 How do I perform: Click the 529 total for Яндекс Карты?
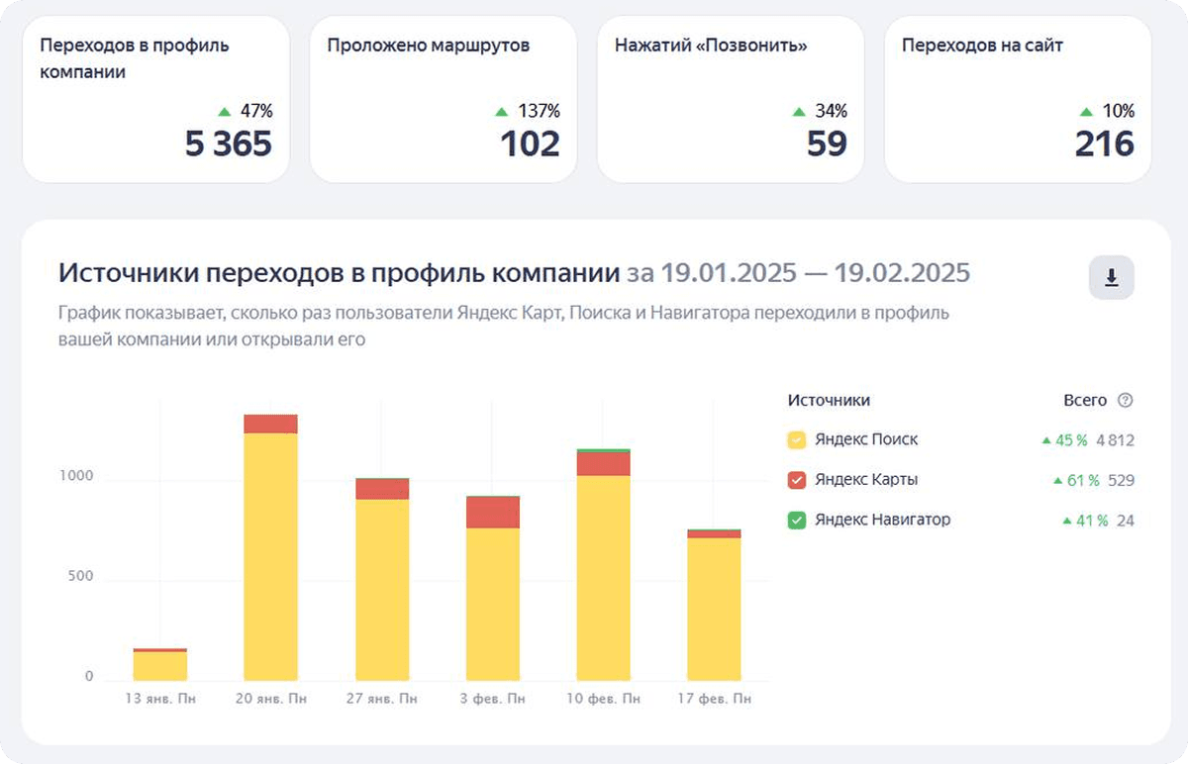click(1121, 480)
